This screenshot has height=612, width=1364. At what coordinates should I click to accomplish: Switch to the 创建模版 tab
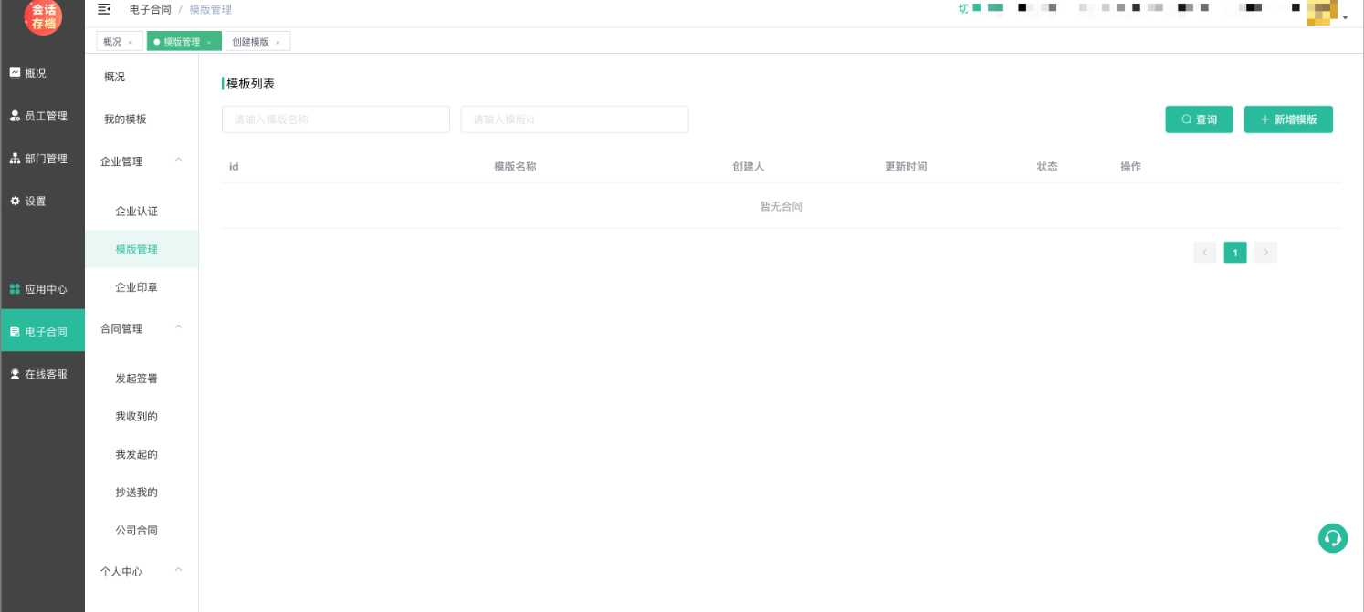point(250,42)
